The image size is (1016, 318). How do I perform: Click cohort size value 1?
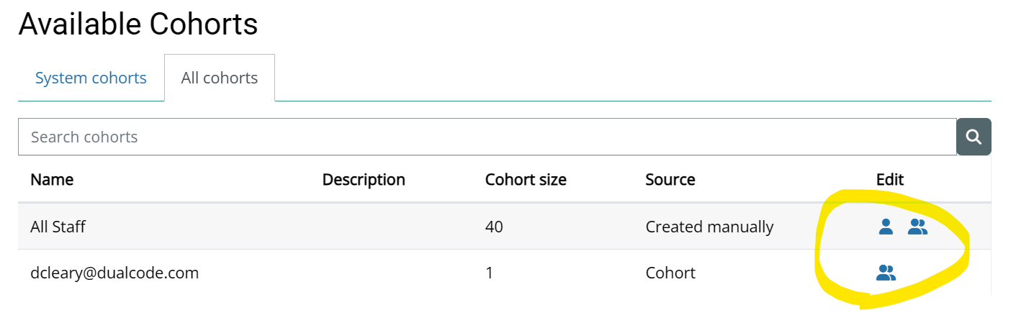[x=490, y=273]
